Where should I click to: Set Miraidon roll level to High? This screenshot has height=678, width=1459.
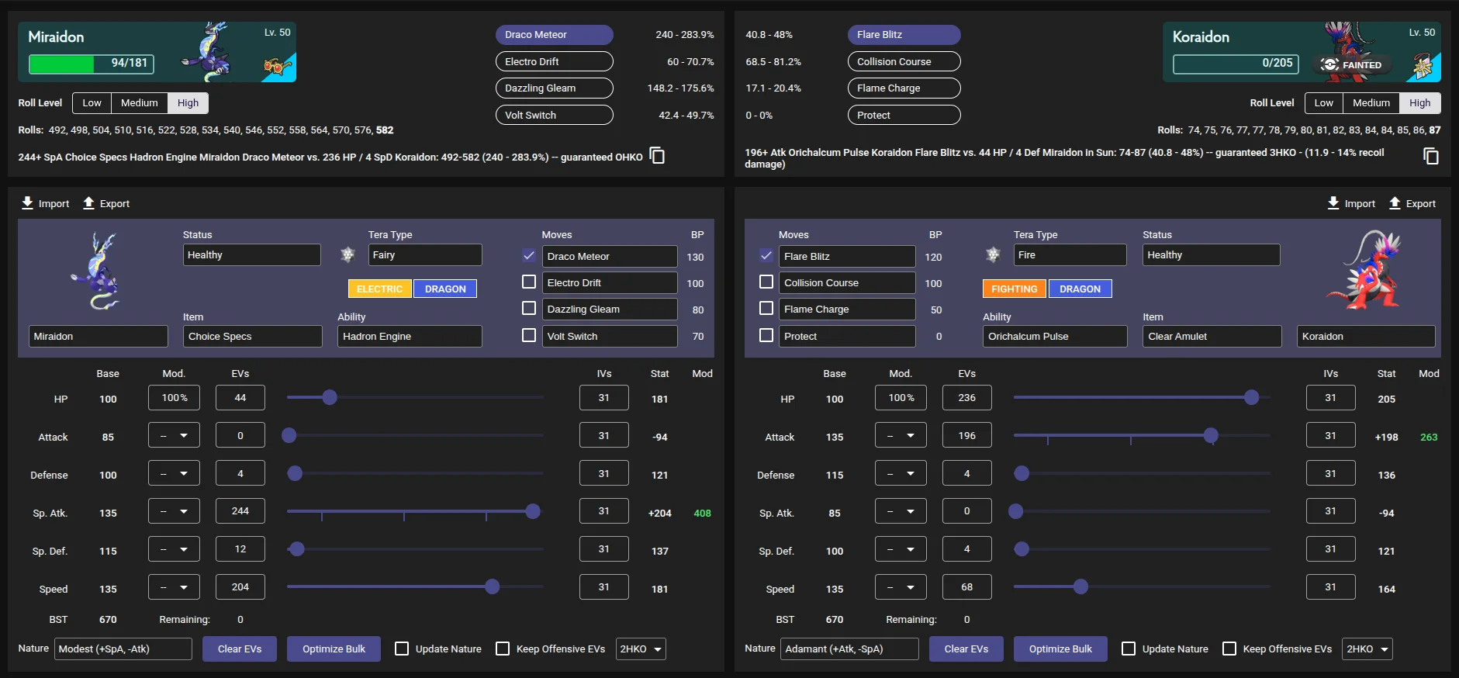click(x=188, y=102)
